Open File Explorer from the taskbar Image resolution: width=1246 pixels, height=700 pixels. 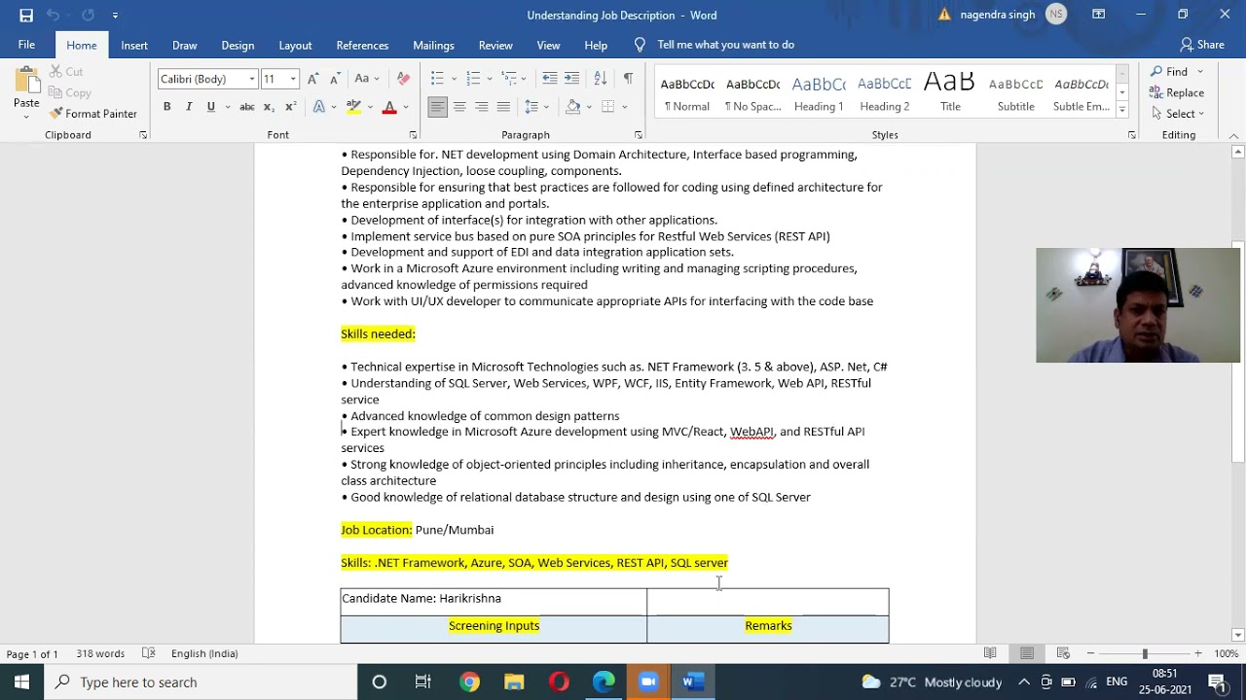tap(514, 682)
